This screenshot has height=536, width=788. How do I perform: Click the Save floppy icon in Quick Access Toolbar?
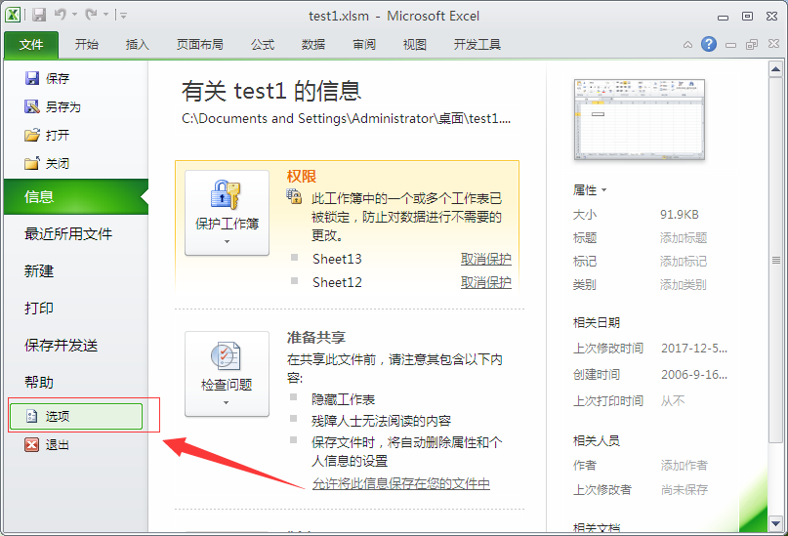click(39, 15)
